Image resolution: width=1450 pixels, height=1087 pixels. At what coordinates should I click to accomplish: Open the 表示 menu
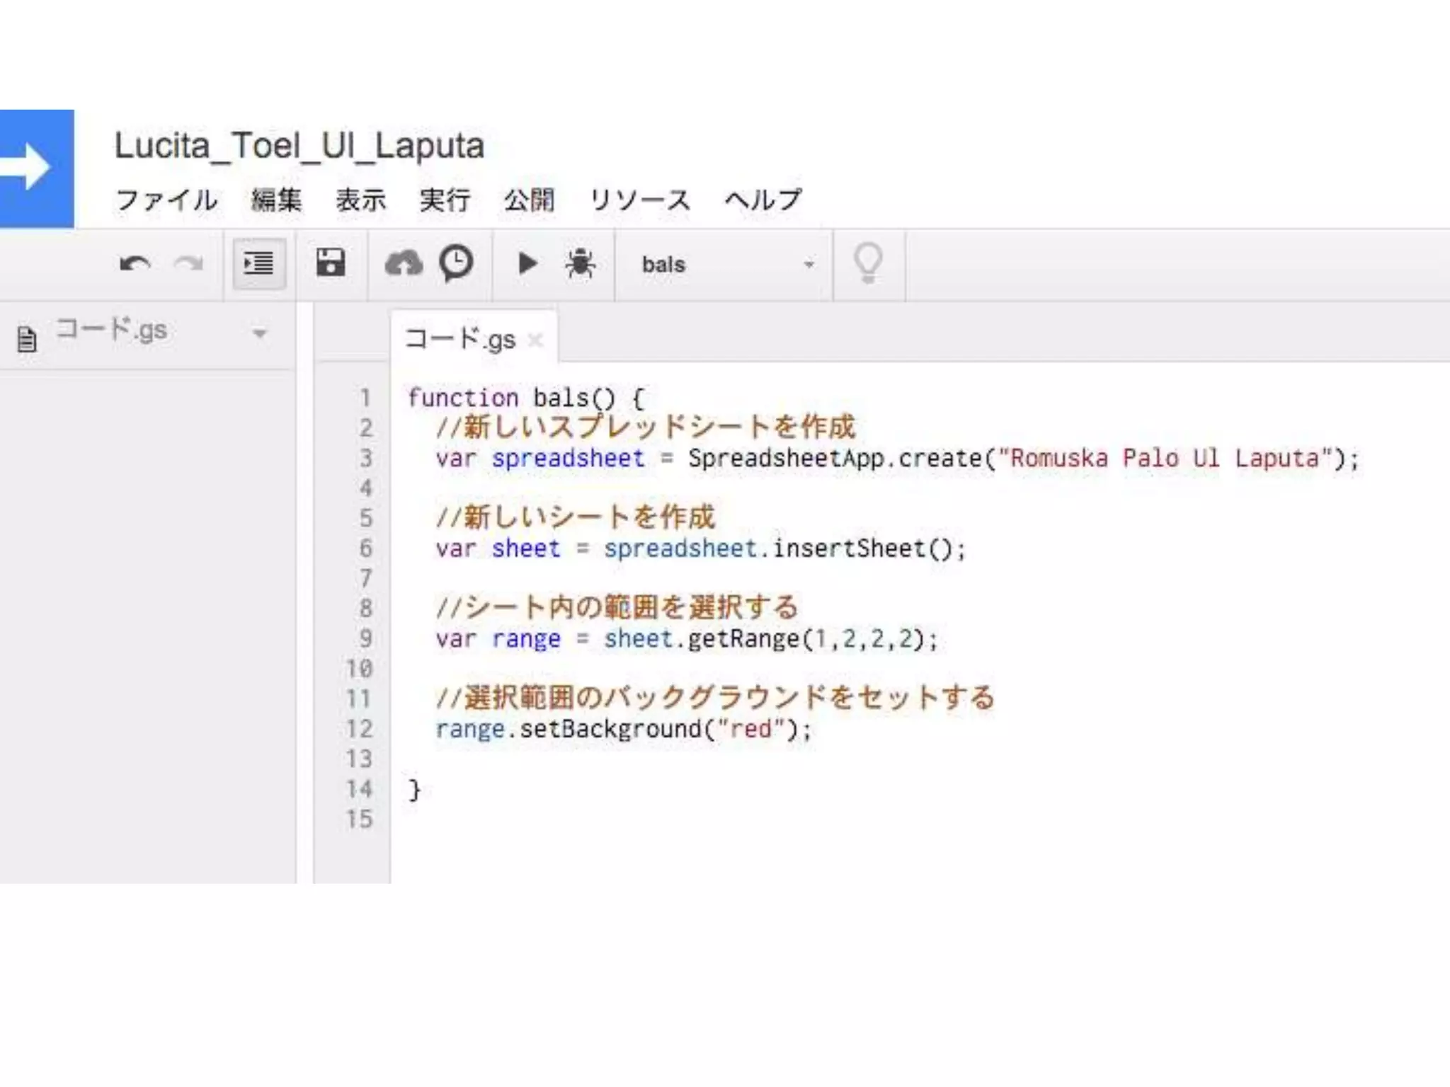pos(361,200)
